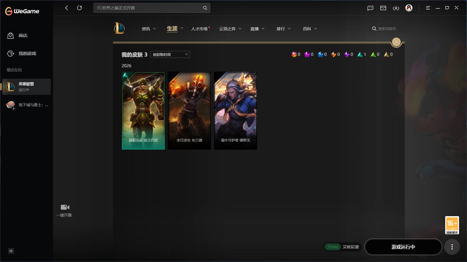The height and width of the screenshot is (262, 467).
Task: Select the 福牛守护者 佛耶戈 skin card
Action: (236, 111)
